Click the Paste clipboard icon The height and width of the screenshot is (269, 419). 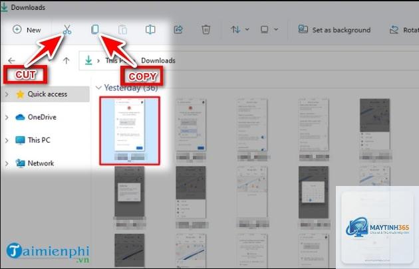pos(122,30)
